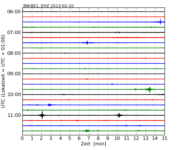Click the vertical axis label UTC (Lokalzeit = UTC + 01:00)
Image resolution: width=187 pixels, height=150 pixels.
point(3,71)
